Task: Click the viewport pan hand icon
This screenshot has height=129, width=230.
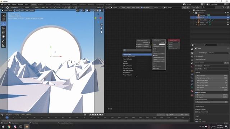Action: click(101, 28)
